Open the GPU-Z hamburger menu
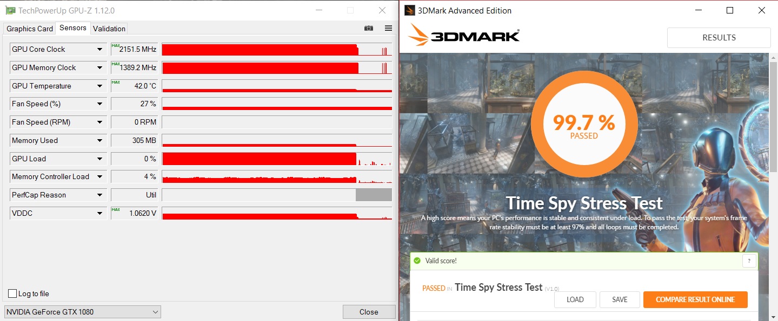Viewport: 778px width, 321px height. pos(388,28)
